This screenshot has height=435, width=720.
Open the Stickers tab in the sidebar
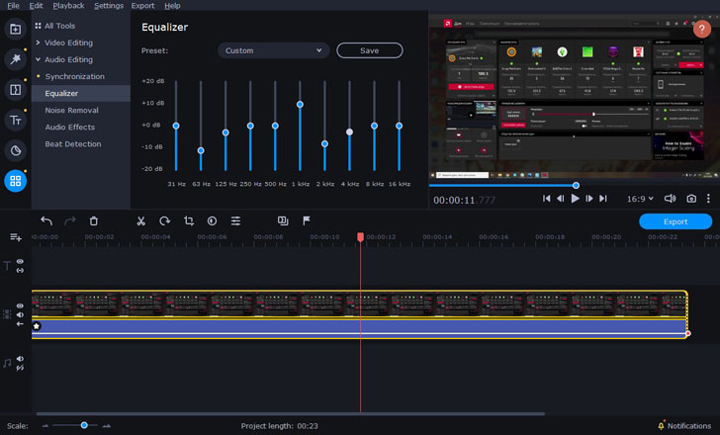[16, 150]
